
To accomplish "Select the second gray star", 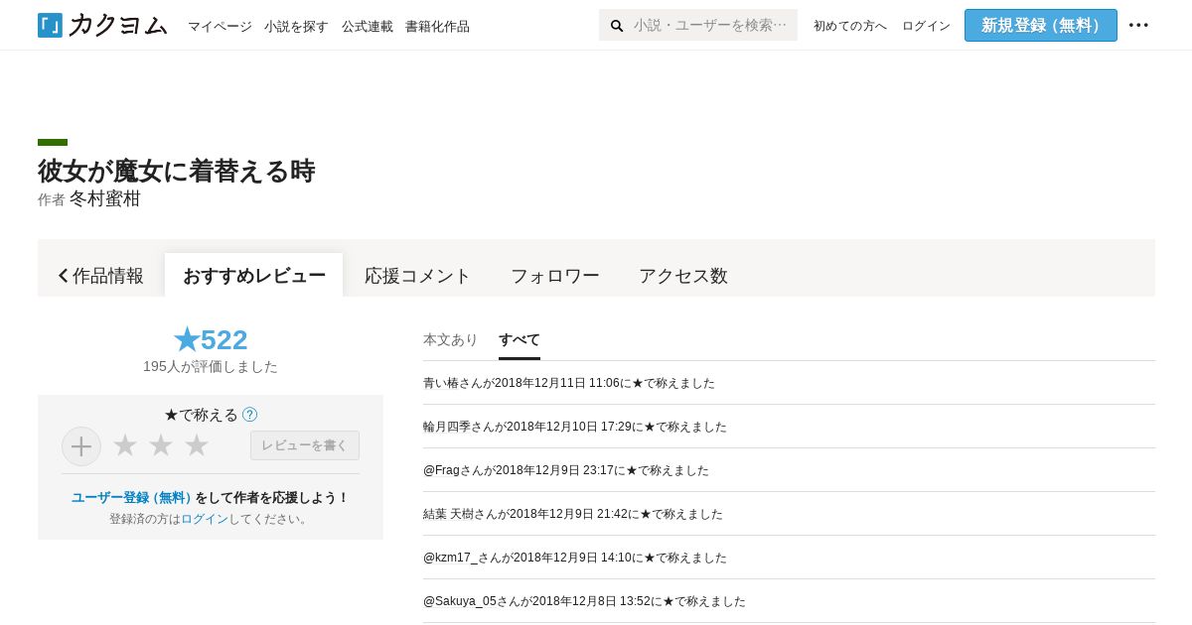I will coord(161,445).
